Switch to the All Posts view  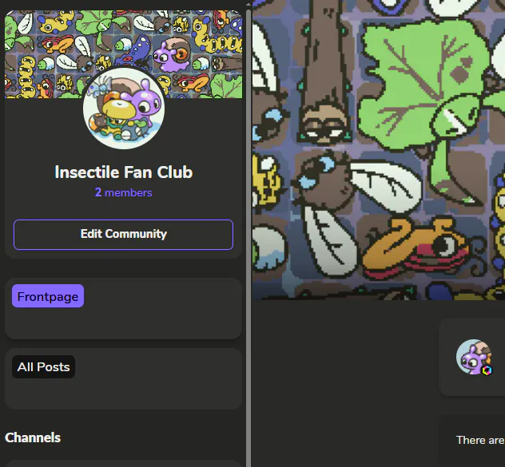pyautogui.click(x=43, y=366)
